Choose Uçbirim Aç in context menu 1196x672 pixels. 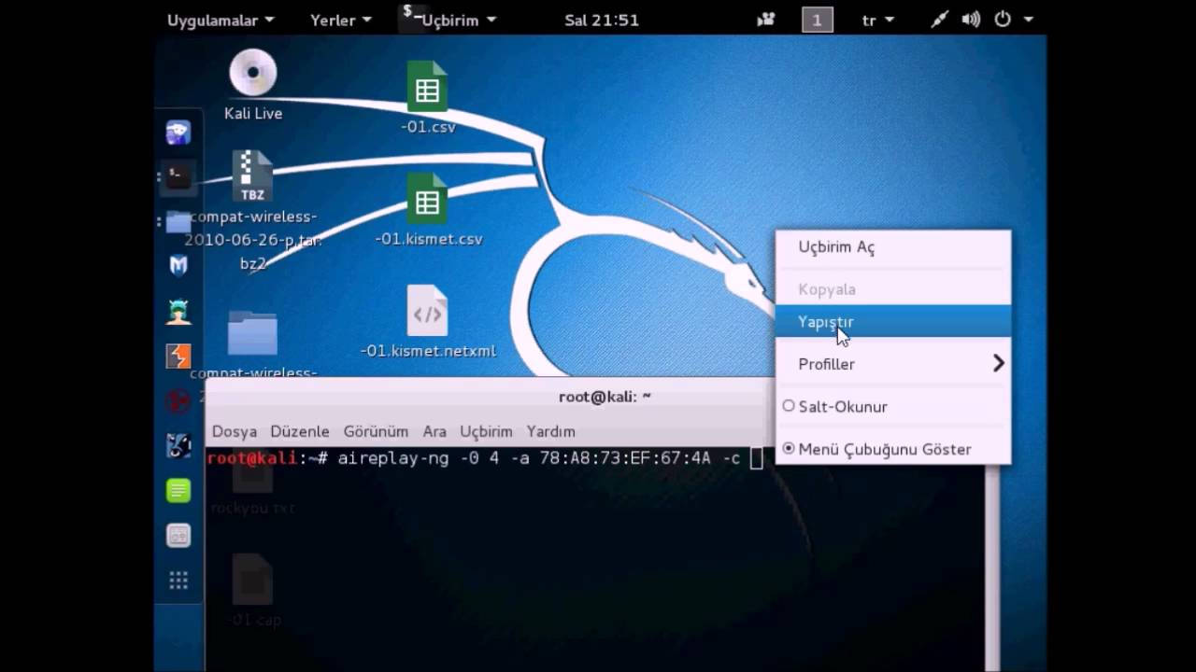(893, 247)
